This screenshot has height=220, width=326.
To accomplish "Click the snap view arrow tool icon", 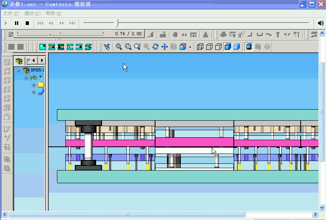I will pos(107,47).
